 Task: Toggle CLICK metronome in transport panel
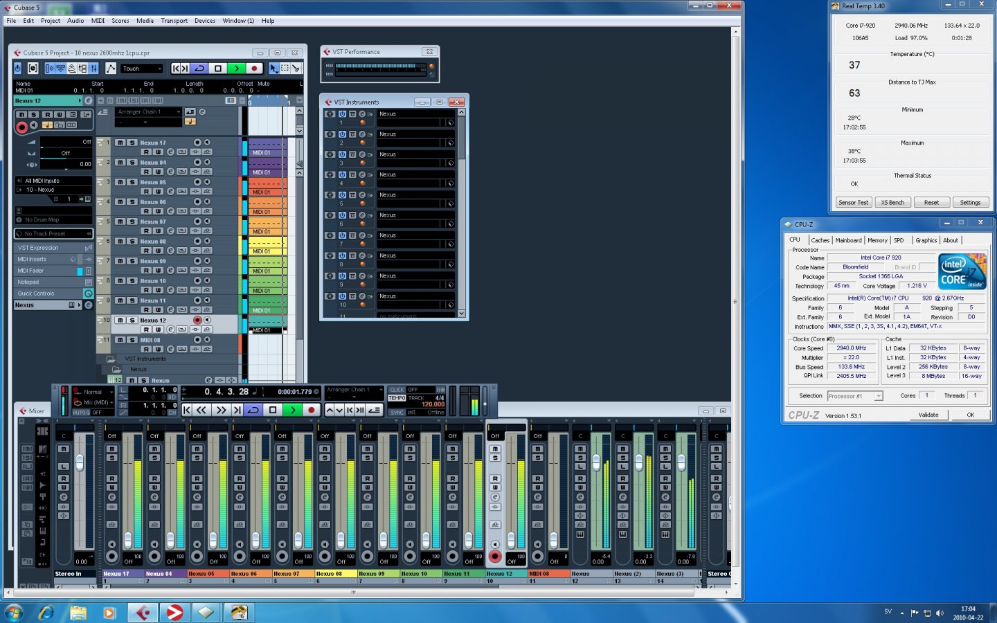point(397,390)
